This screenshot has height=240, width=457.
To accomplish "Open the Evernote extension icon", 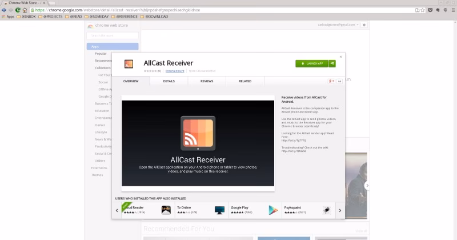I will 438,10.
